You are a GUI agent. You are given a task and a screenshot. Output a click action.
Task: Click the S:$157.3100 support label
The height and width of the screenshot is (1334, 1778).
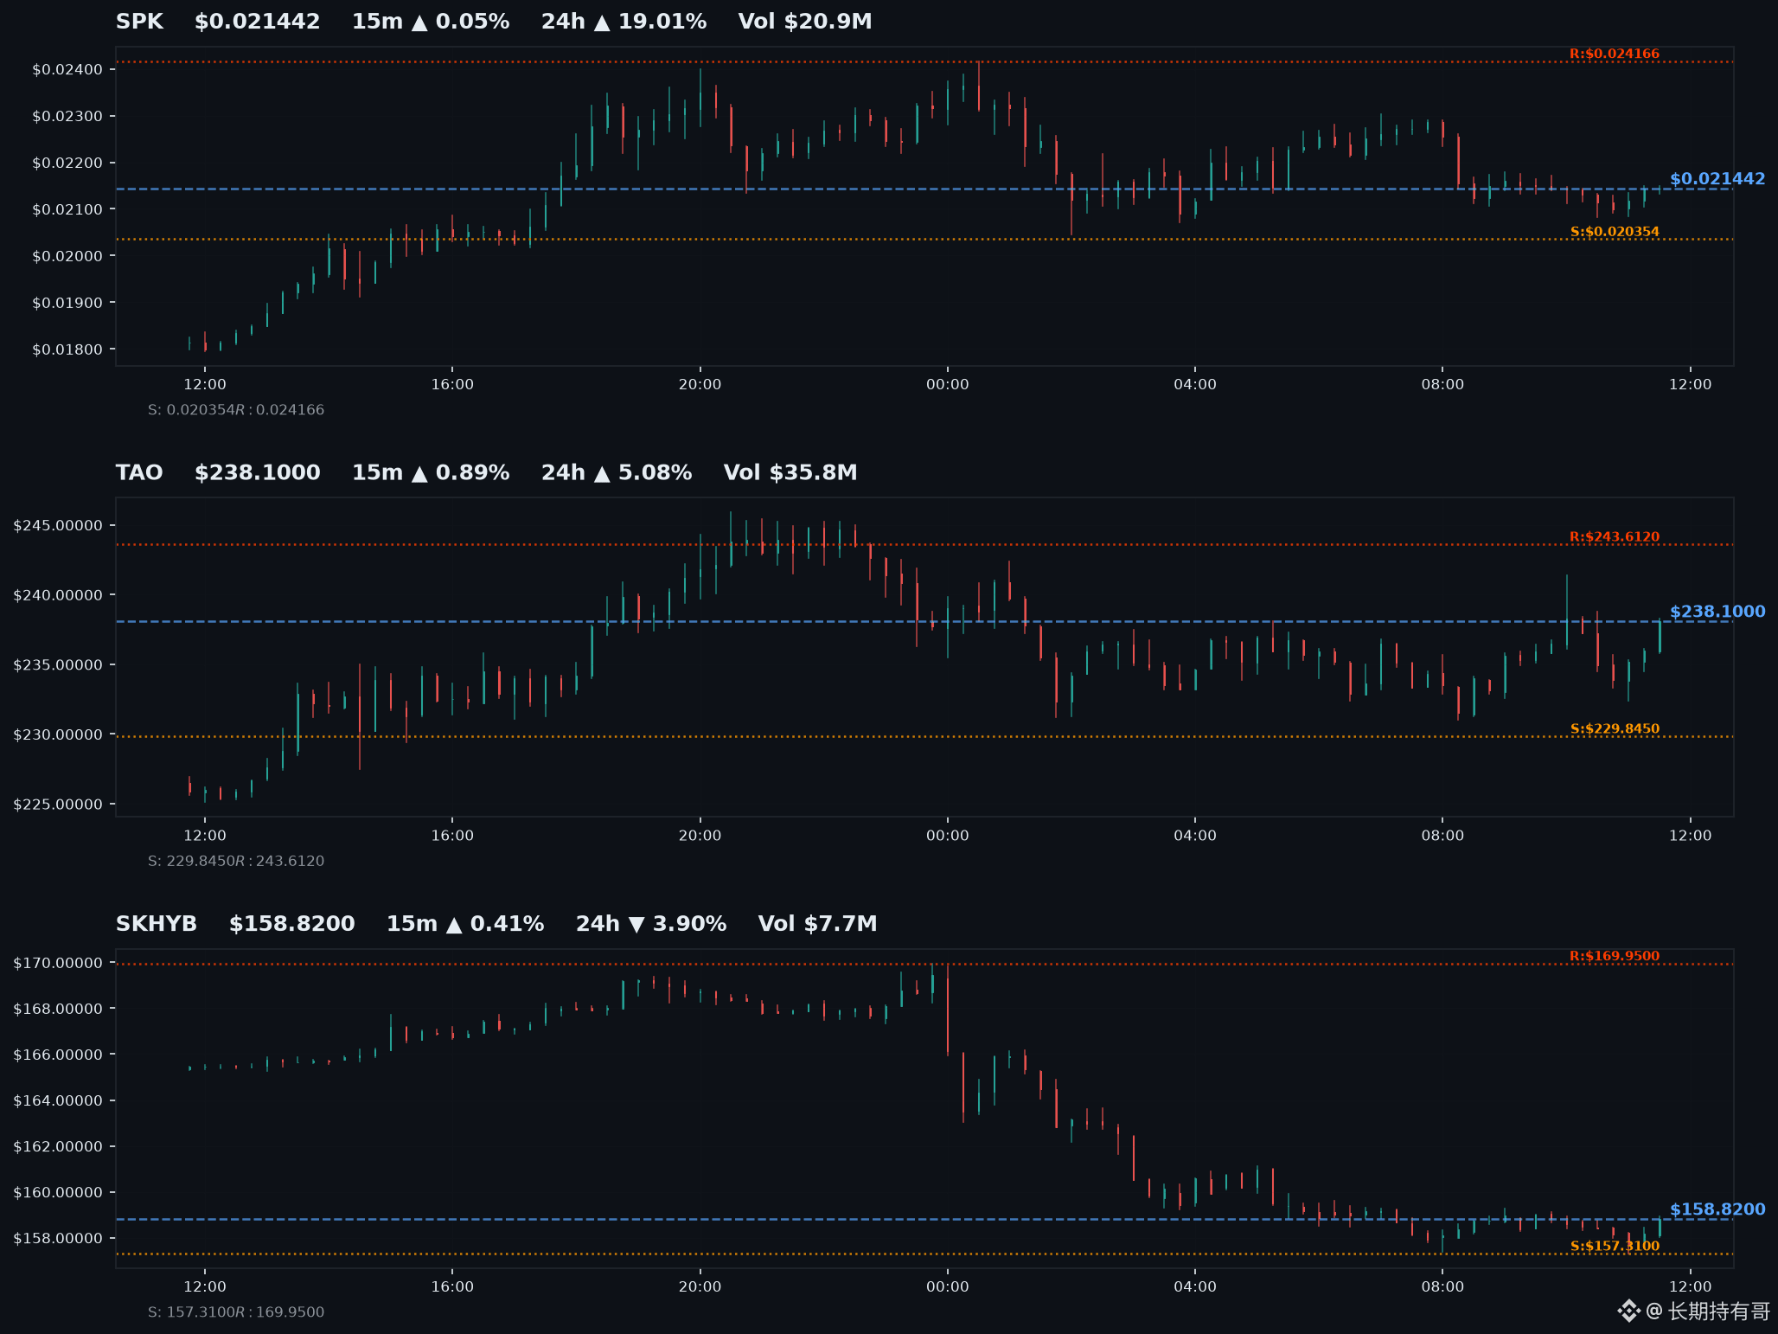coord(1615,1247)
